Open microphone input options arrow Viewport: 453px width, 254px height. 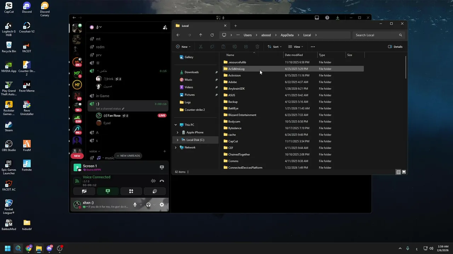141,205
